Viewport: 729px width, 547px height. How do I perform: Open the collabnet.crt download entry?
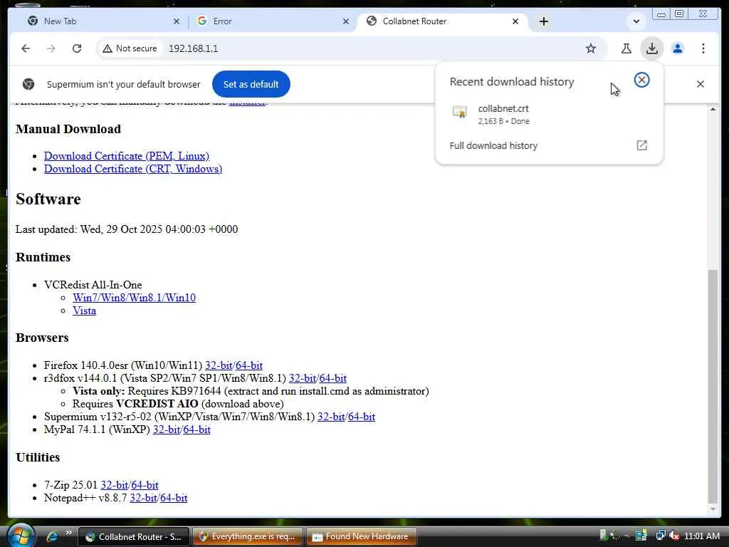[x=549, y=115]
